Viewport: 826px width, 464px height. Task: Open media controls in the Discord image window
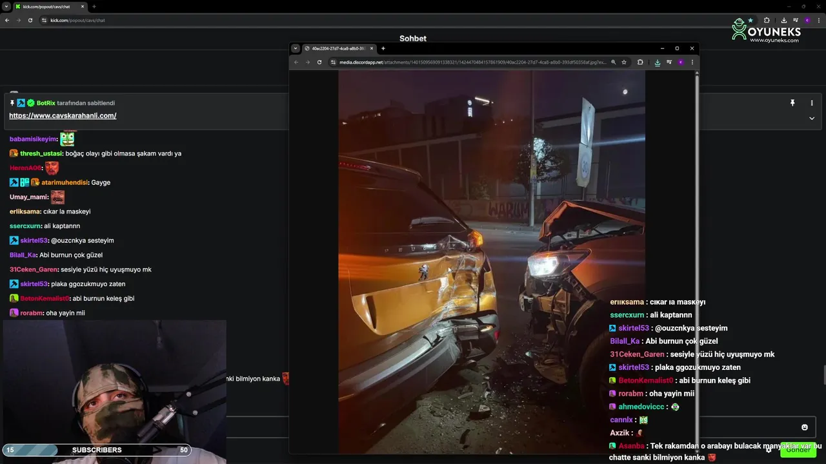669,63
